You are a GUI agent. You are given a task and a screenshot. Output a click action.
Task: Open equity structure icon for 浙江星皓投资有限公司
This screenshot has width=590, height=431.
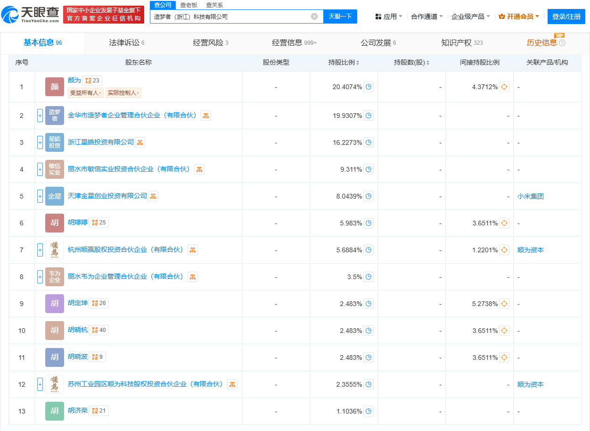[140, 142]
